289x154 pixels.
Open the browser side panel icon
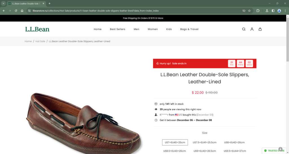273,11
